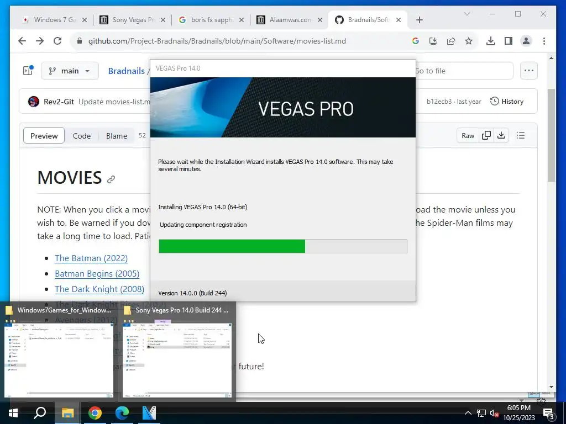The image size is (566, 424).
Task: Open network status tray icon
Action: click(x=481, y=413)
